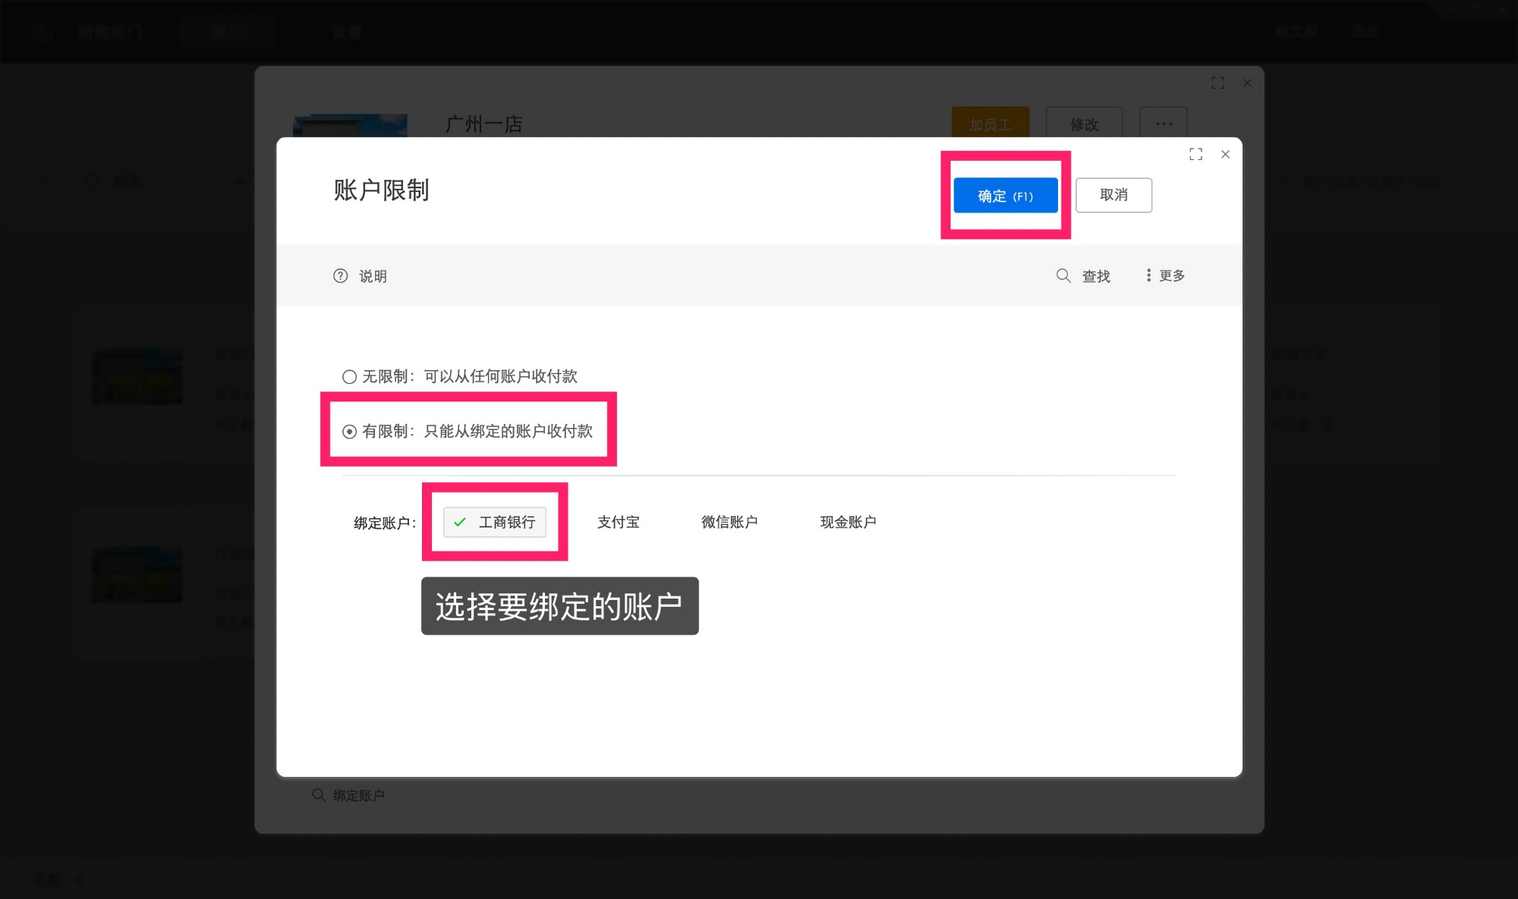Bind the 支付宝 account
This screenshot has height=899, width=1518.
click(618, 522)
